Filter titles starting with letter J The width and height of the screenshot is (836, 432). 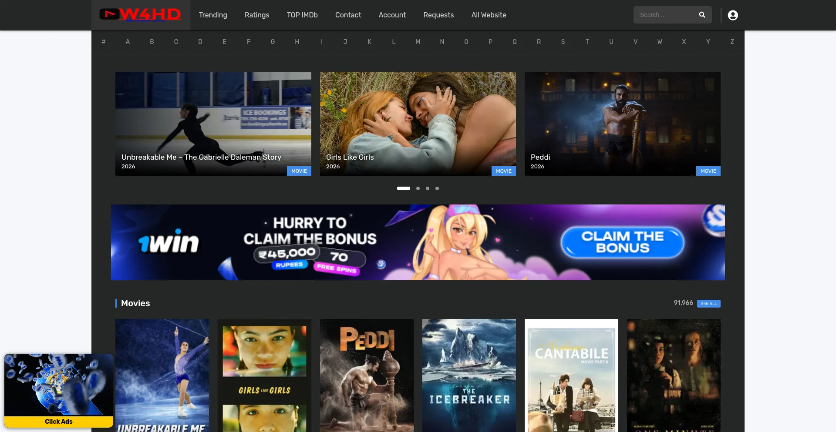click(345, 42)
